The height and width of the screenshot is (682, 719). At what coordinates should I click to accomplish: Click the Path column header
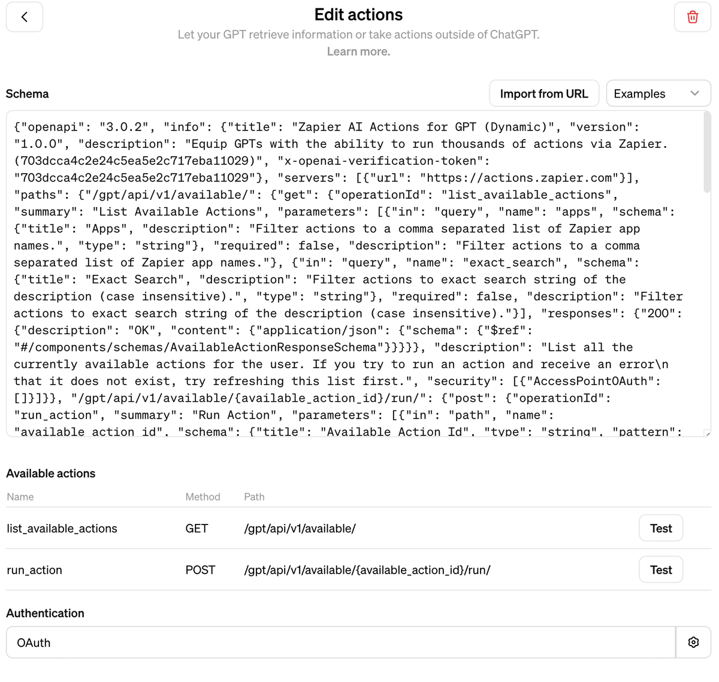click(x=254, y=497)
